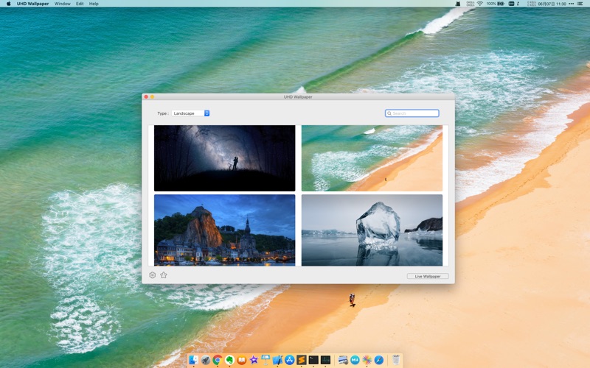Open Finder from the dock
Viewport: 590px width, 368px height.
(x=193, y=360)
